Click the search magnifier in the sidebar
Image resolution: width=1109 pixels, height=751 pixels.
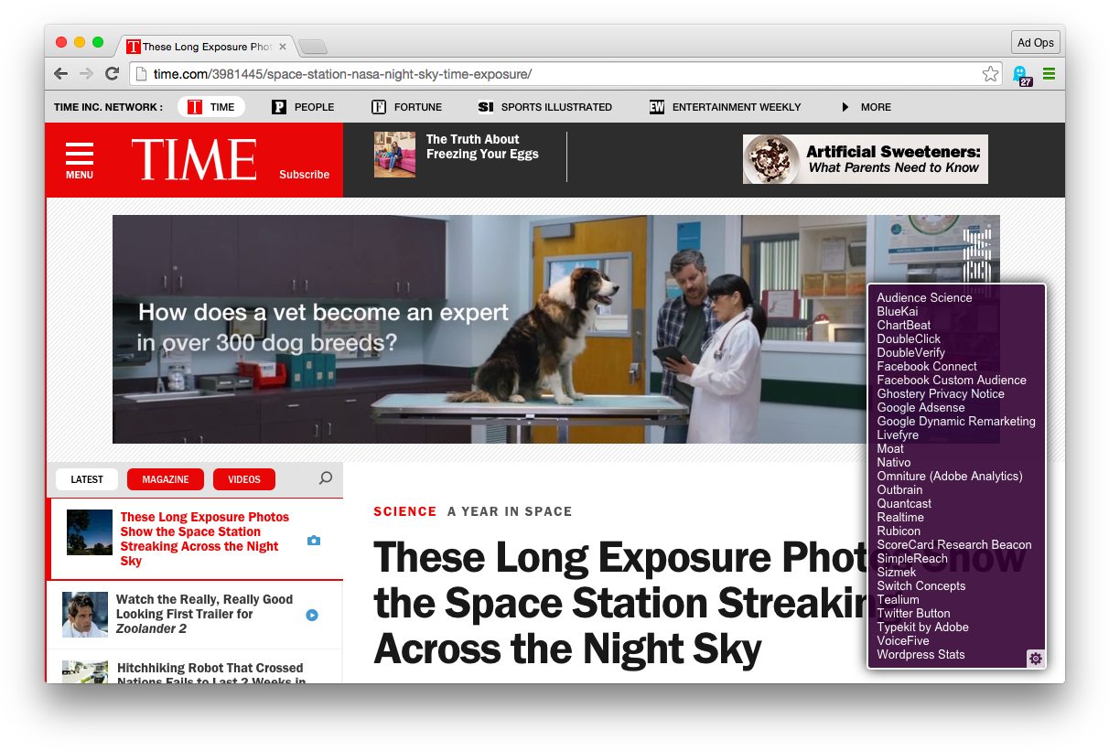(x=325, y=478)
